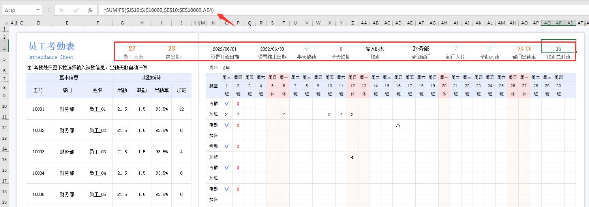Open Insert Function fx button
Screen dimensions: 589x207
click(x=90, y=10)
